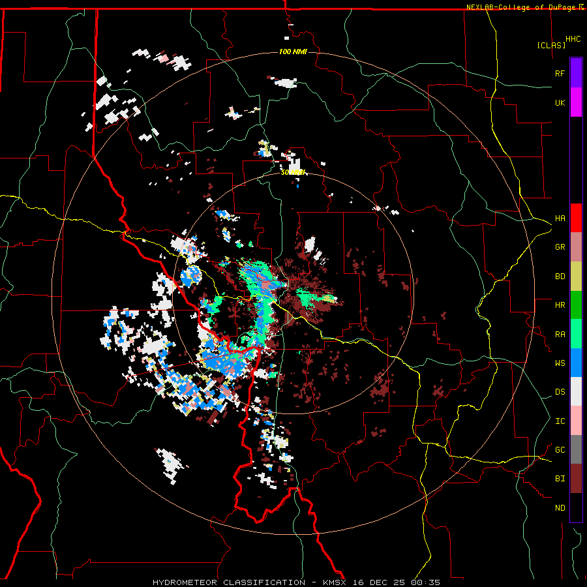Click the DS white legend swatch
This screenshot has width=587, height=587.
576,391
